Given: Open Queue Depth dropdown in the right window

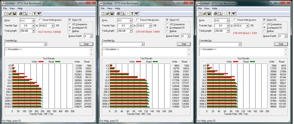Looking at the screenshot, I should 286,36.
